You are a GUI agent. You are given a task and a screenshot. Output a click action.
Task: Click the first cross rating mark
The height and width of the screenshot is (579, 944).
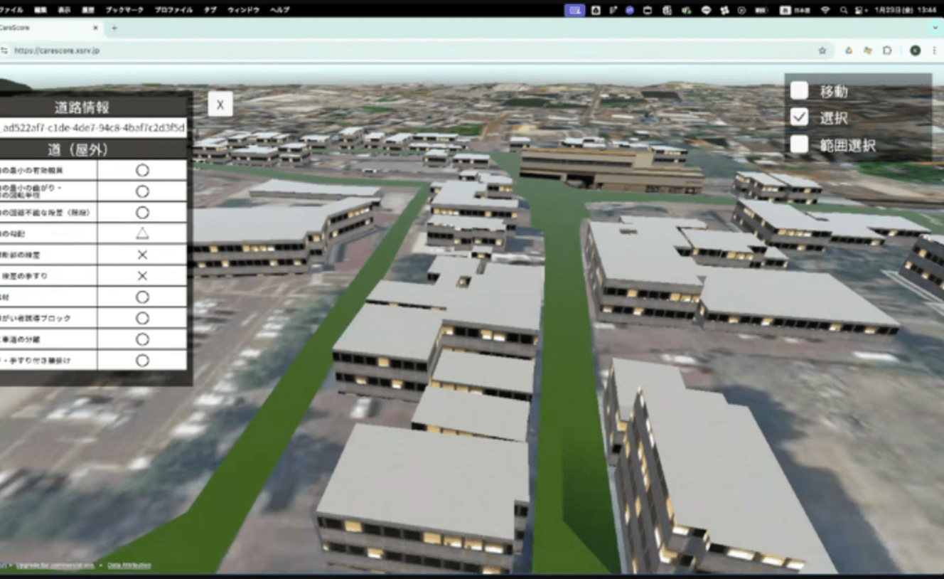coord(142,255)
